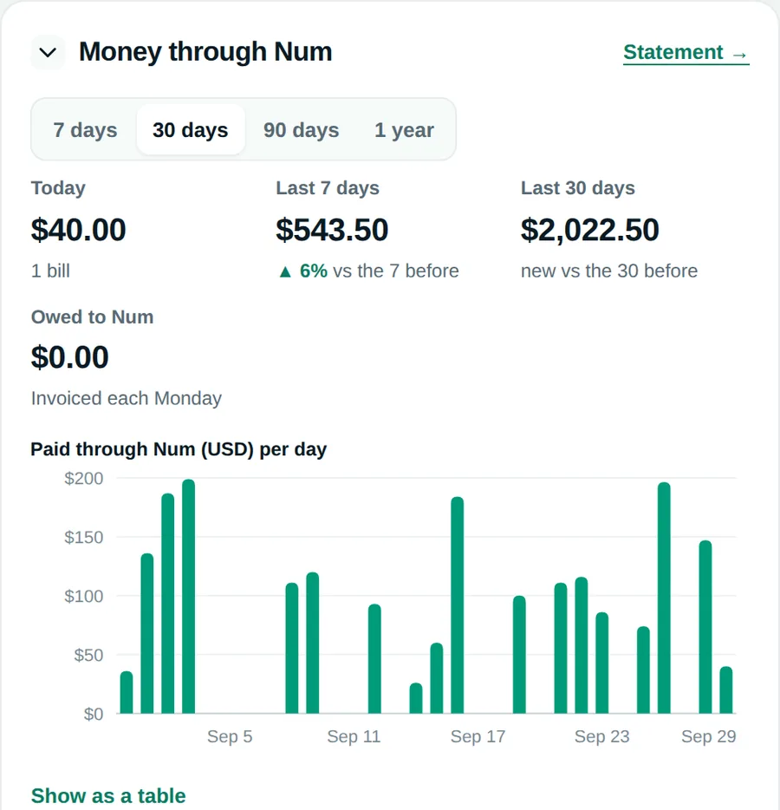Choose the 1 year range
780x810 pixels.
coord(404,130)
